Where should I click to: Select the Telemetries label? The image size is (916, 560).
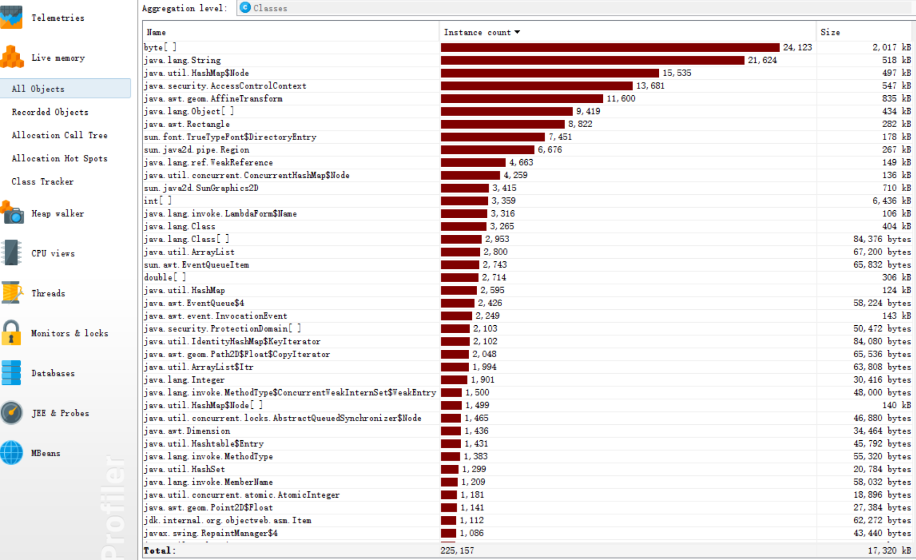tap(58, 18)
